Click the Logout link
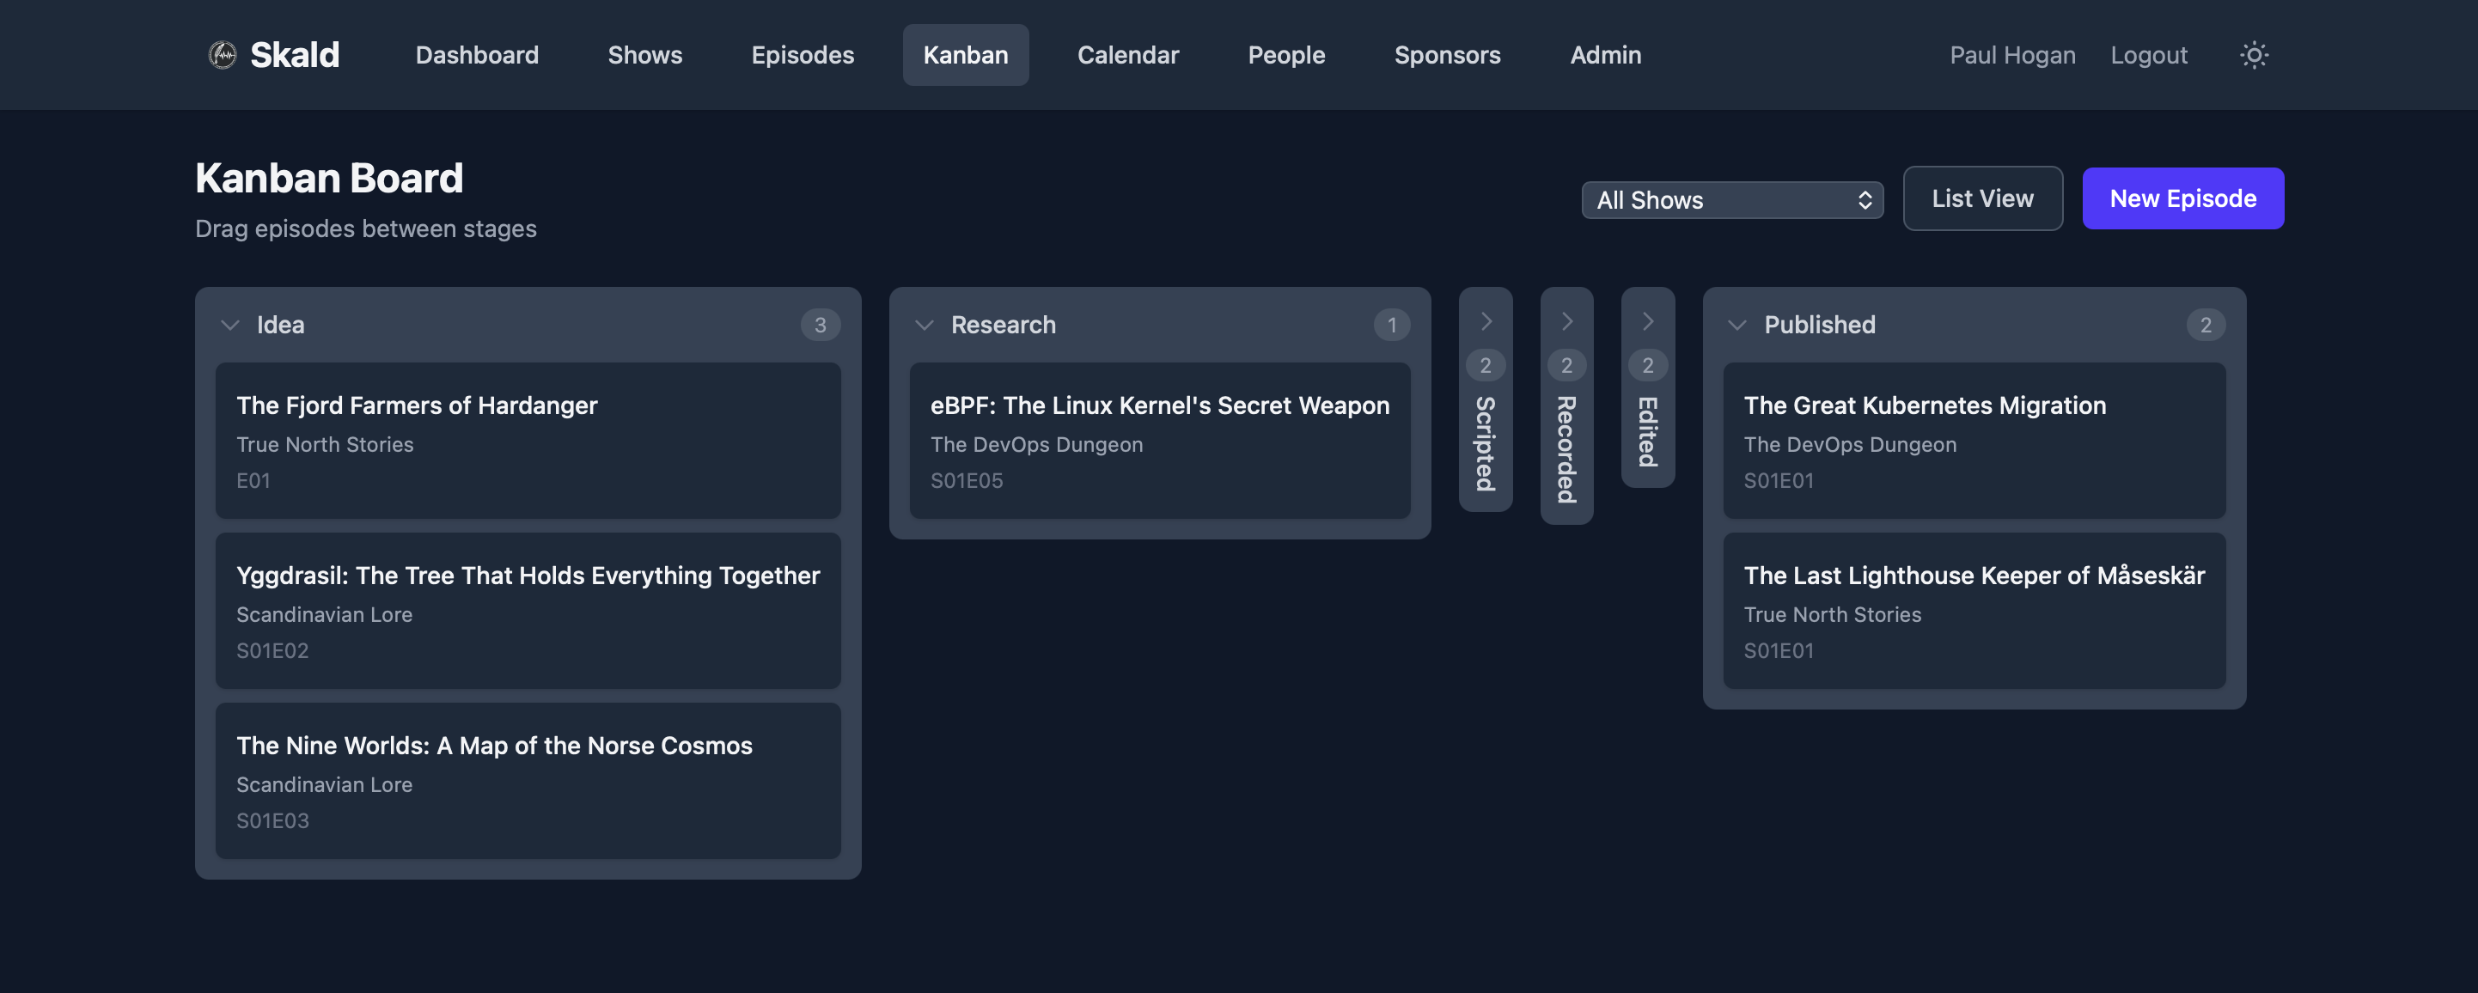Screen dimensions: 2478x993 2149,55
